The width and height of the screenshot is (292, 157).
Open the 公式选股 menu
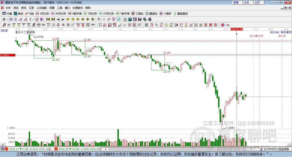(42, 8)
